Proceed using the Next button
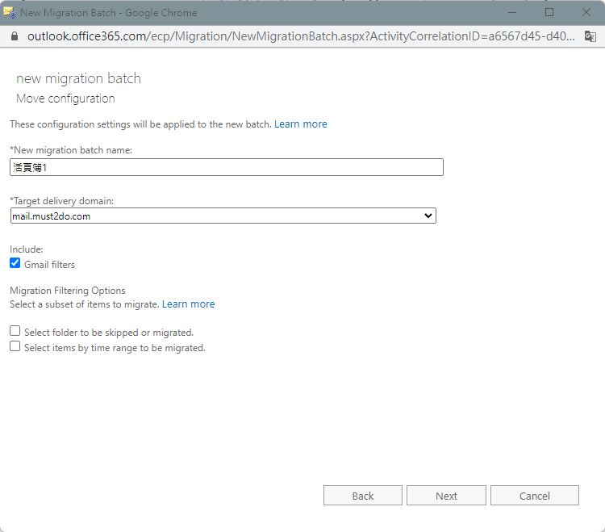The height and width of the screenshot is (532, 605). coord(446,496)
